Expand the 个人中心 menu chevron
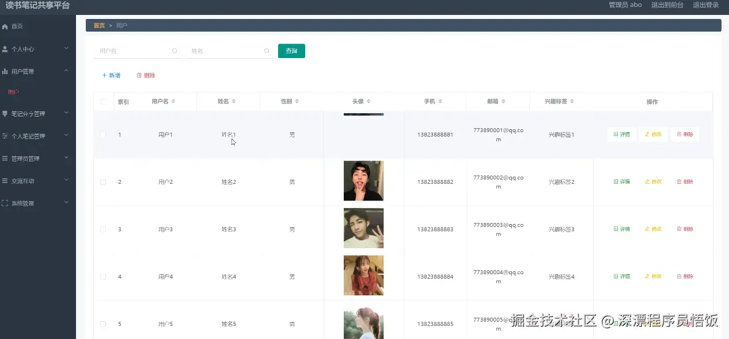This screenshot has height=339, width=729. [66, 48]
